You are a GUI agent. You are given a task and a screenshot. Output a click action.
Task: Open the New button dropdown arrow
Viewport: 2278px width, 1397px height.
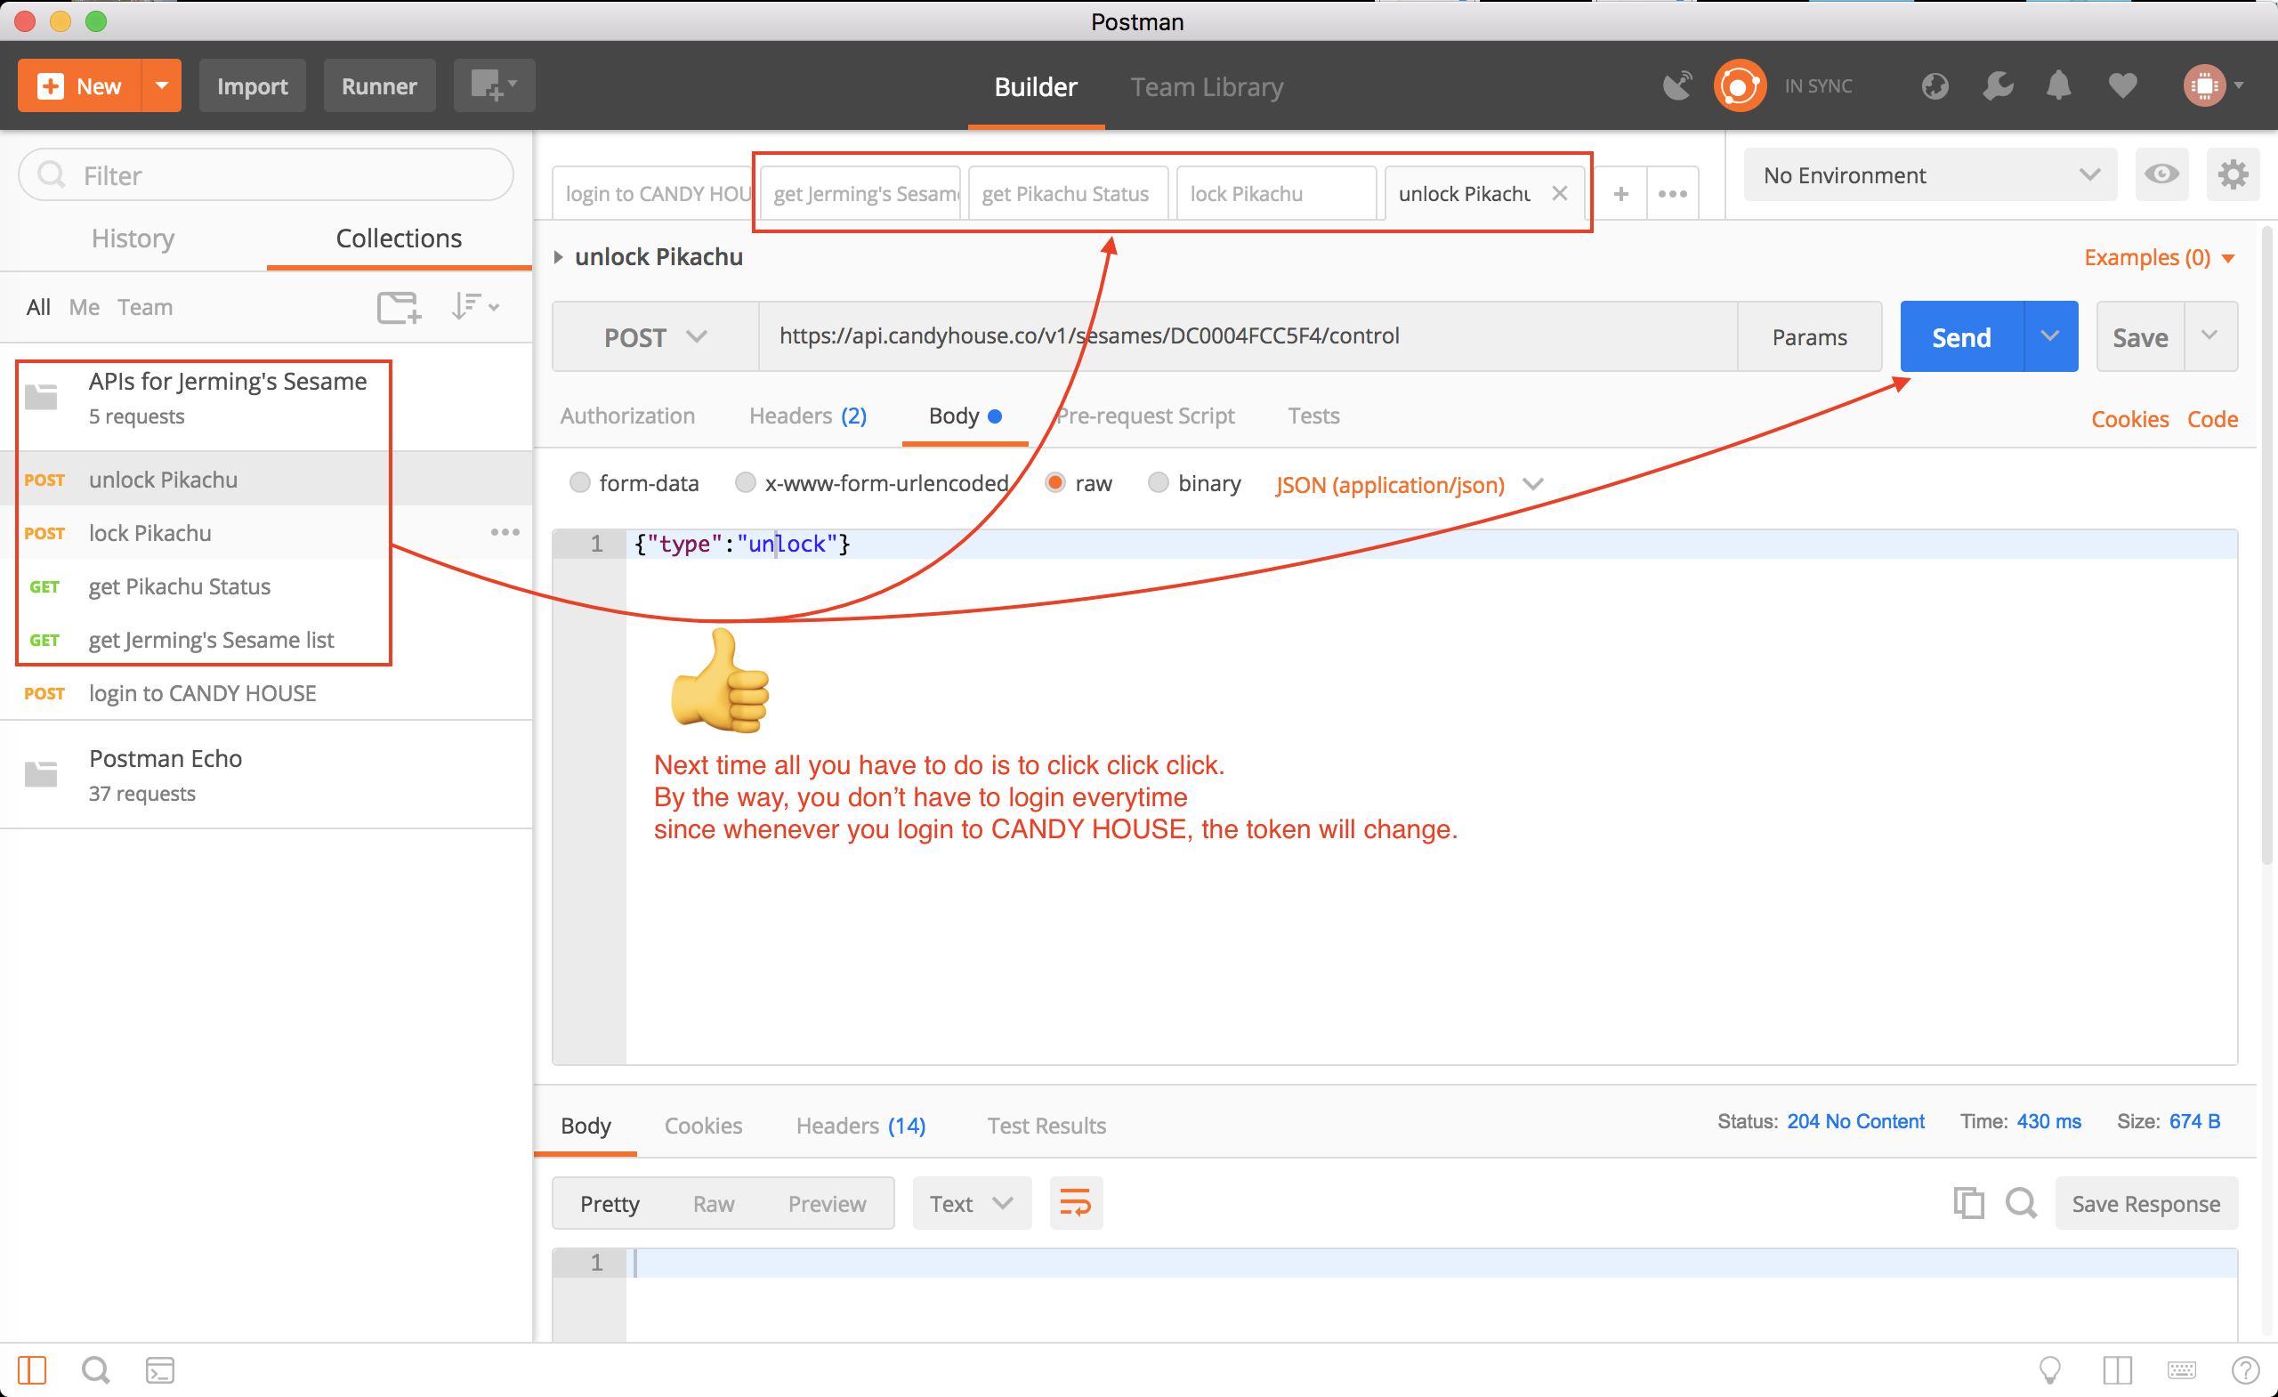click(162, 86)
